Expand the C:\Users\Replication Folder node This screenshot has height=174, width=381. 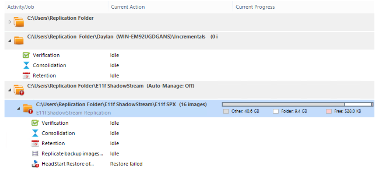(10, 22)
